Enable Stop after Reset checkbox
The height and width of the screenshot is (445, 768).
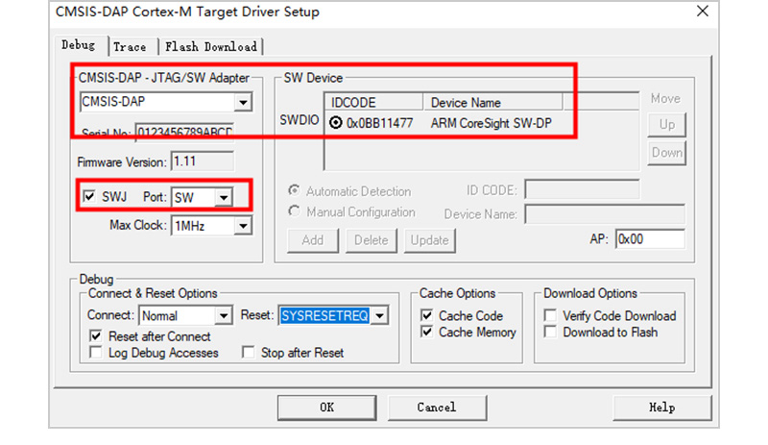(x=251, y=353)
